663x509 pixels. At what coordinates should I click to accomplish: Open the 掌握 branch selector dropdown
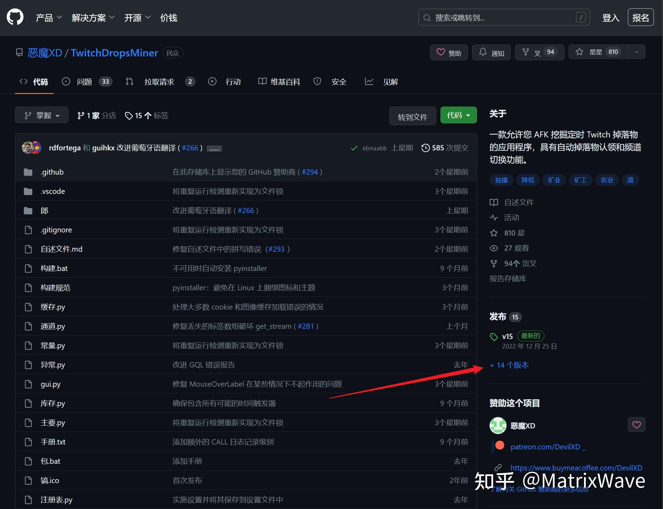(42, 115)
